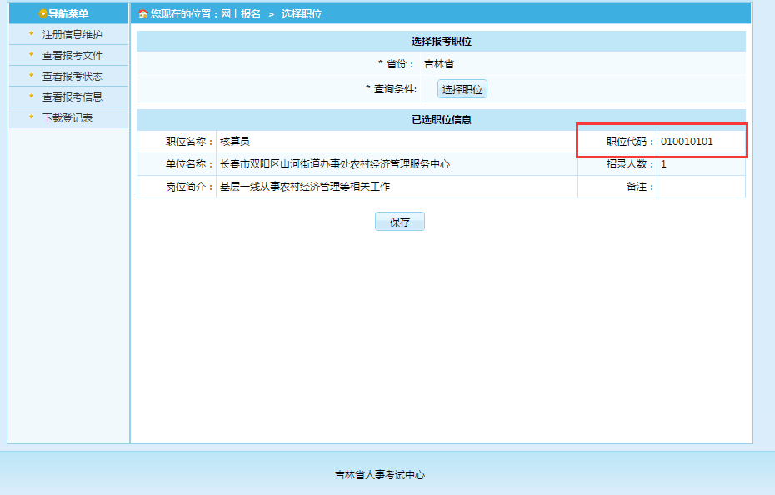This screenshot has height=495, width=775.
Task: Click the navigation menu arrow icon
Action: pyautogui.click(x=43, y=14)
